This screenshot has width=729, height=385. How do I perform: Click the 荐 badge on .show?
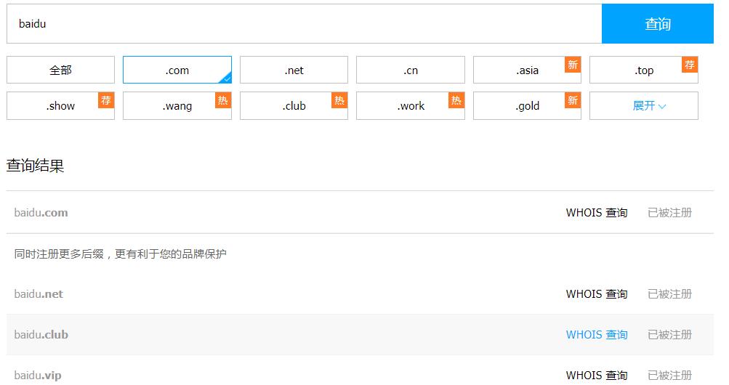pos(106,100)
